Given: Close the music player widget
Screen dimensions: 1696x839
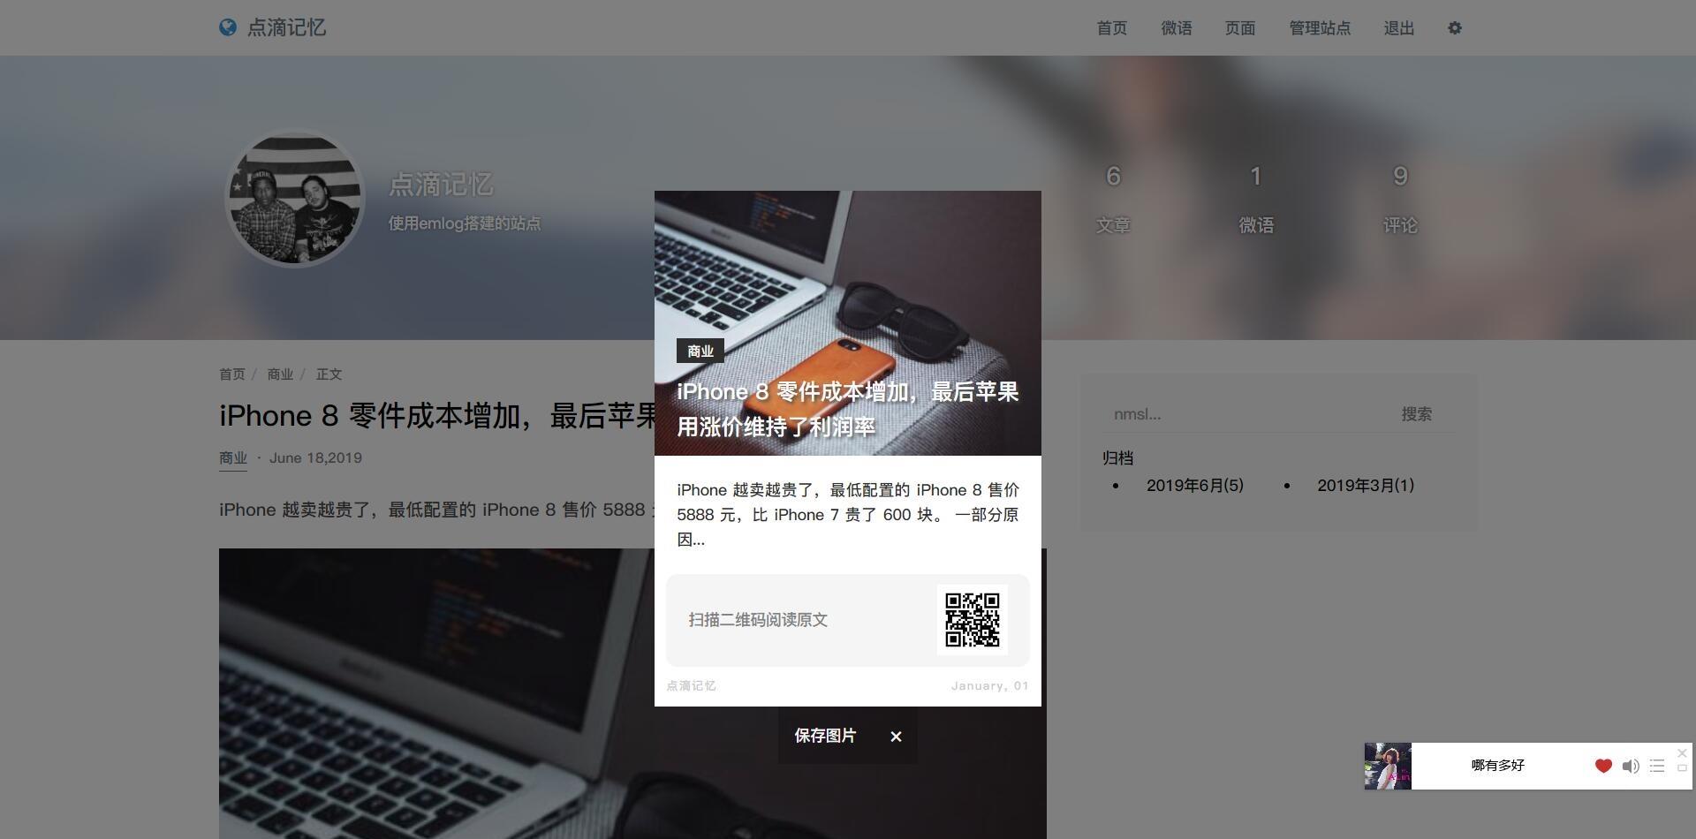Looking at the screenshot, I should [x=1682, y=753].
